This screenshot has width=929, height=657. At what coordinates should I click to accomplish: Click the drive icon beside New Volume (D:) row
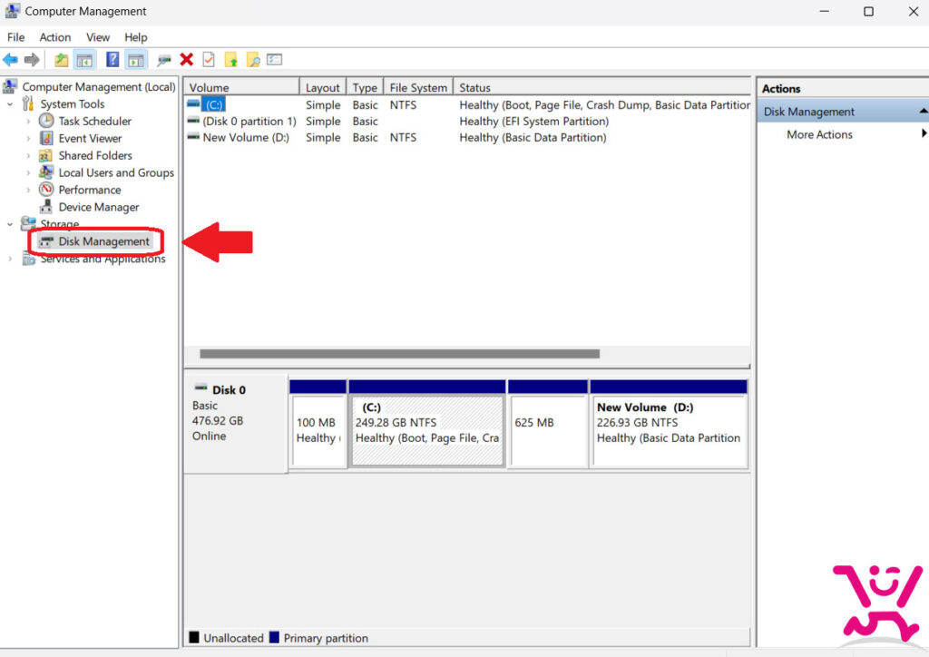(193, 137)
